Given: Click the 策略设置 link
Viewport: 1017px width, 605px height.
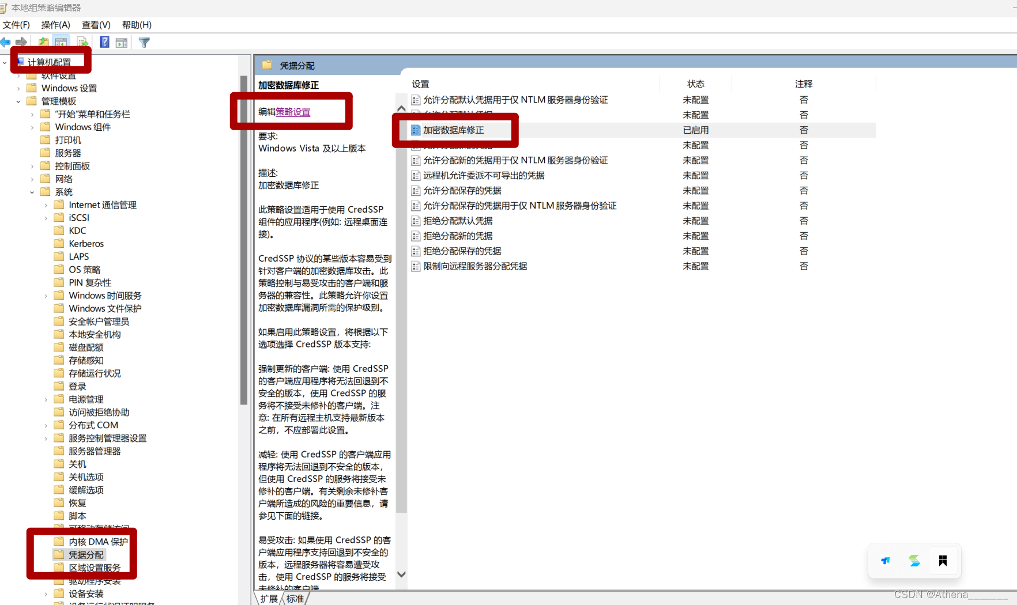Looking at the screenshot, I should pos(293,112).
